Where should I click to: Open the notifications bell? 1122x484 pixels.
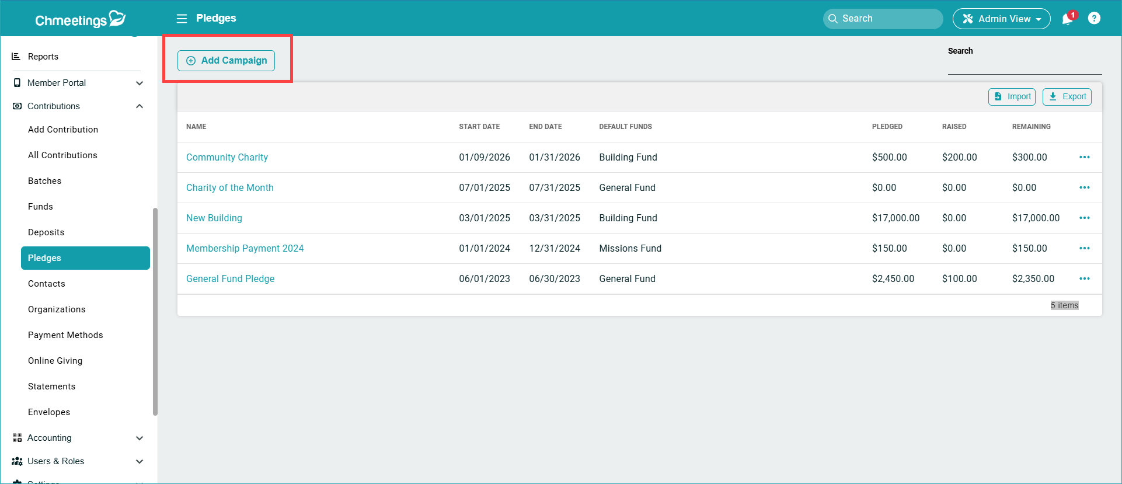pyautogui.click(x=1067, y=19)
